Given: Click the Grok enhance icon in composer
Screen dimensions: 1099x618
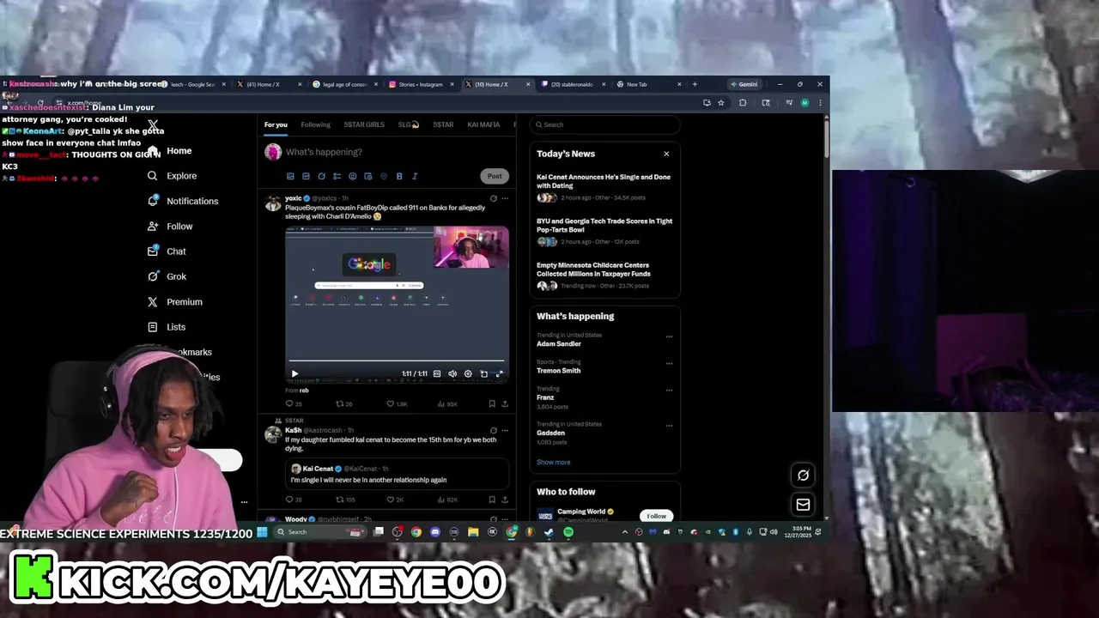Looking at the screenshot, I should [321, 176].
